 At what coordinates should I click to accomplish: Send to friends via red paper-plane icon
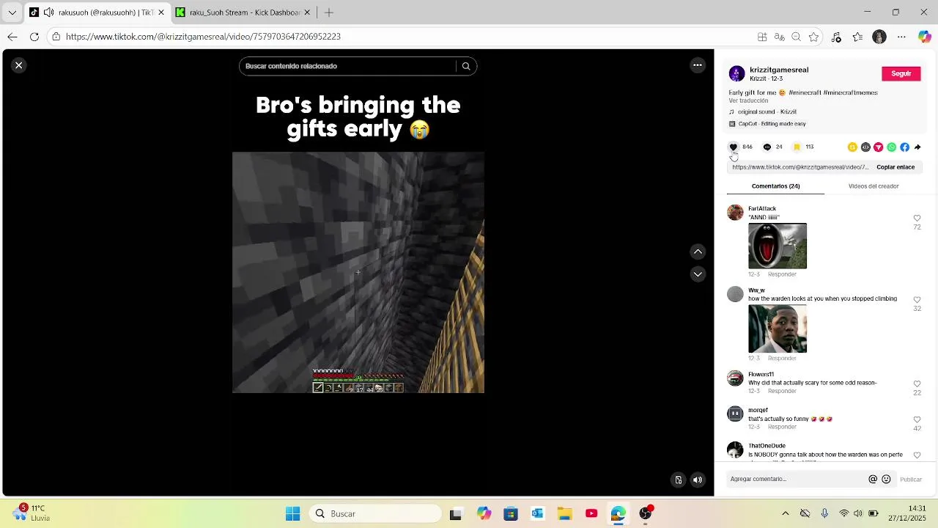coord(879,147)
